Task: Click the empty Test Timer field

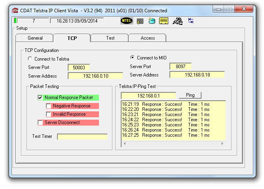Action: (x=82, y=137)
